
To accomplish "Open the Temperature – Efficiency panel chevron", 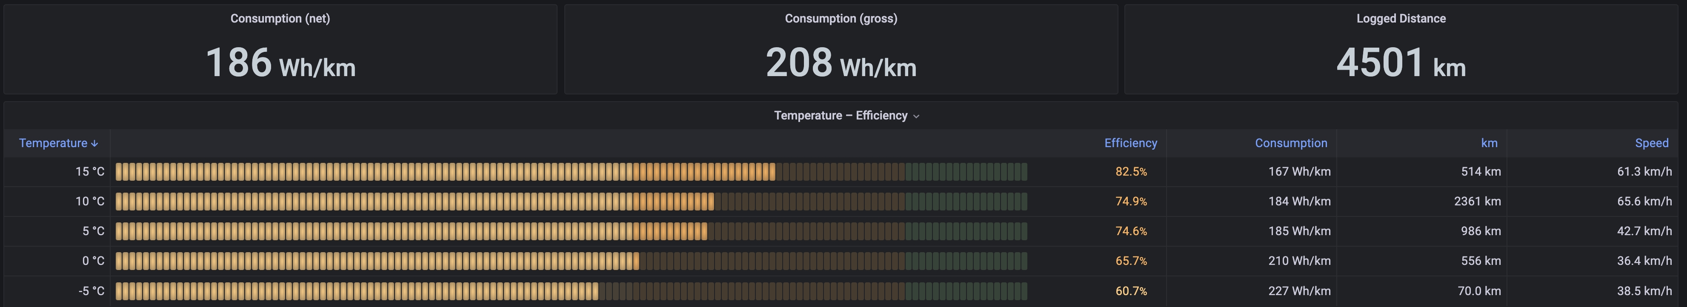I will [x=916, y=117].
